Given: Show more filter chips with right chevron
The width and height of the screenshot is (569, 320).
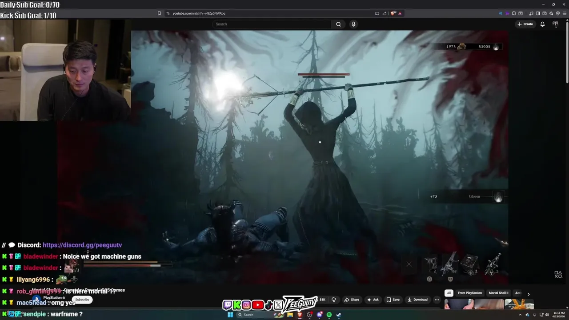Looking at the screenshot, I should tap(528, 294).
